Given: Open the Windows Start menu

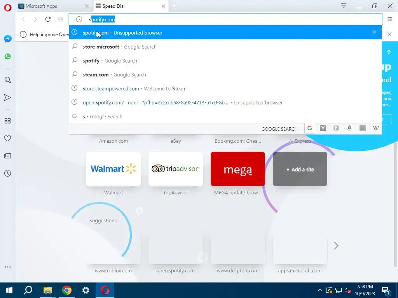Looking at the screenshot, I should (x=9, y=290).
